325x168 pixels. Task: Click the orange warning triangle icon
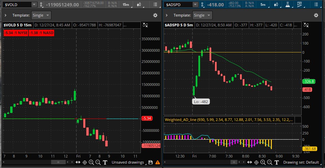pyautogui.click(x=157, y=162)
